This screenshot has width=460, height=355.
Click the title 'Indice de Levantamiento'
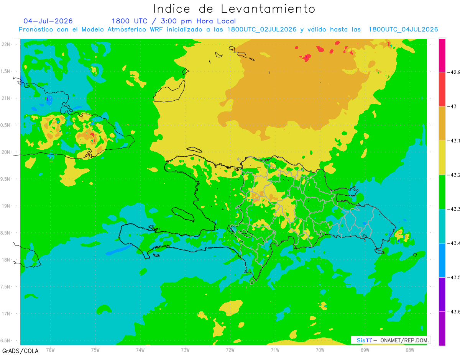click(234, 9)
